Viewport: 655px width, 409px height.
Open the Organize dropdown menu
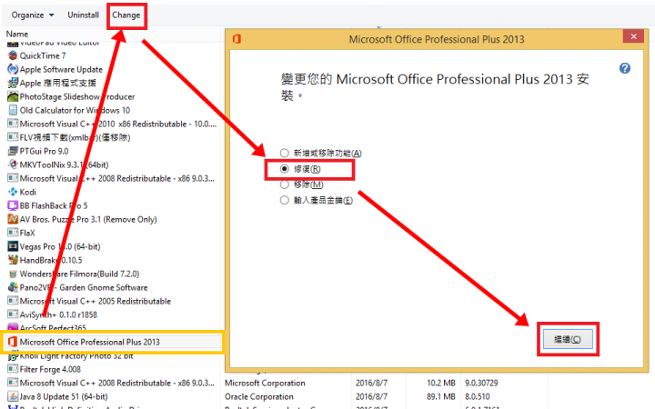33,15
